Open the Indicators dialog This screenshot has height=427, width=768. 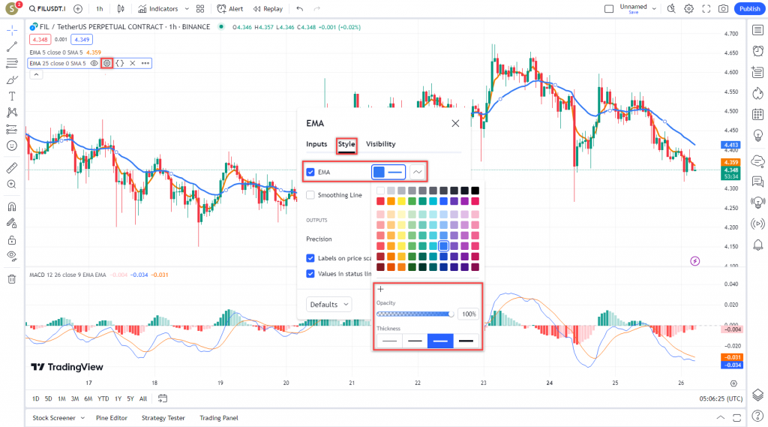[158, 9]
